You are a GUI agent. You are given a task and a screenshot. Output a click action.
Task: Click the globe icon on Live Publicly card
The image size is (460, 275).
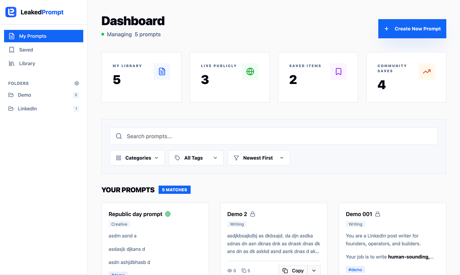pyautogui.click(x=250, y=71)
